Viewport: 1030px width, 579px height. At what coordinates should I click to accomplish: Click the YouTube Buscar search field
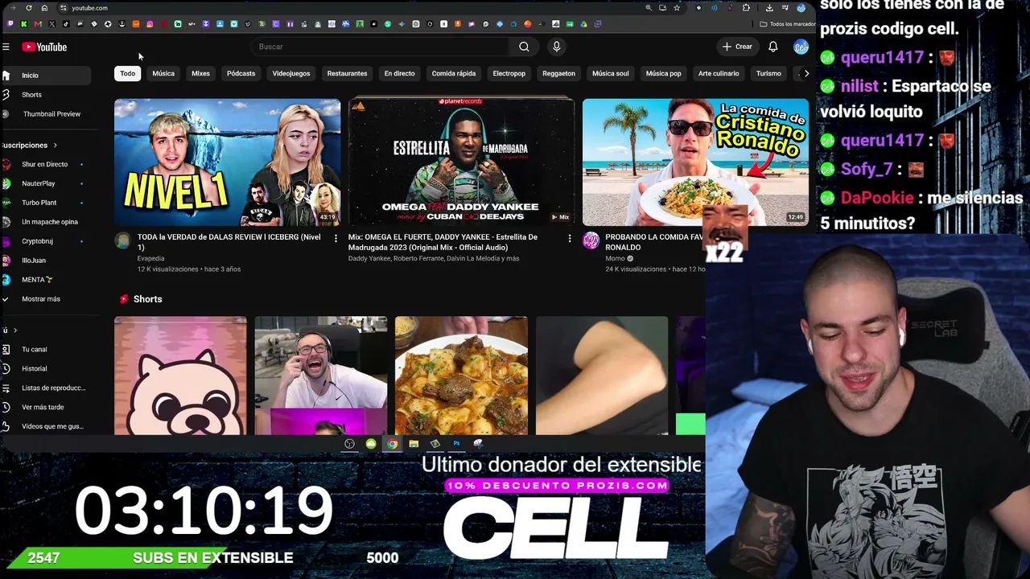coord(380,47)
